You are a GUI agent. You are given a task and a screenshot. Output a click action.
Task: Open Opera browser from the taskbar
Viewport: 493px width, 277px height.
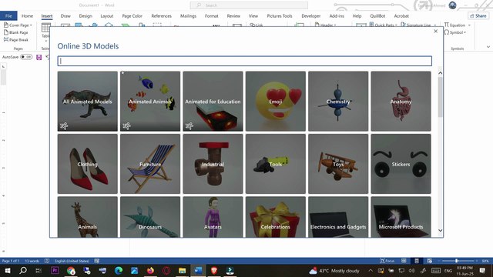pos(166,270)
